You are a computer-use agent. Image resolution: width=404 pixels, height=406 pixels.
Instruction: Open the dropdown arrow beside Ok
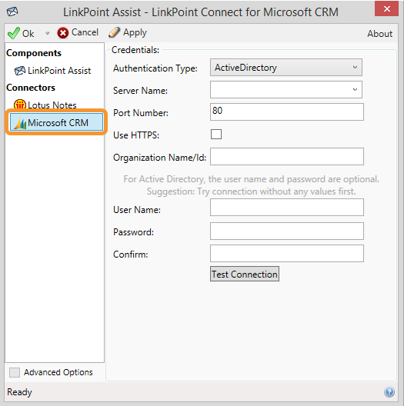click(47, 33)
